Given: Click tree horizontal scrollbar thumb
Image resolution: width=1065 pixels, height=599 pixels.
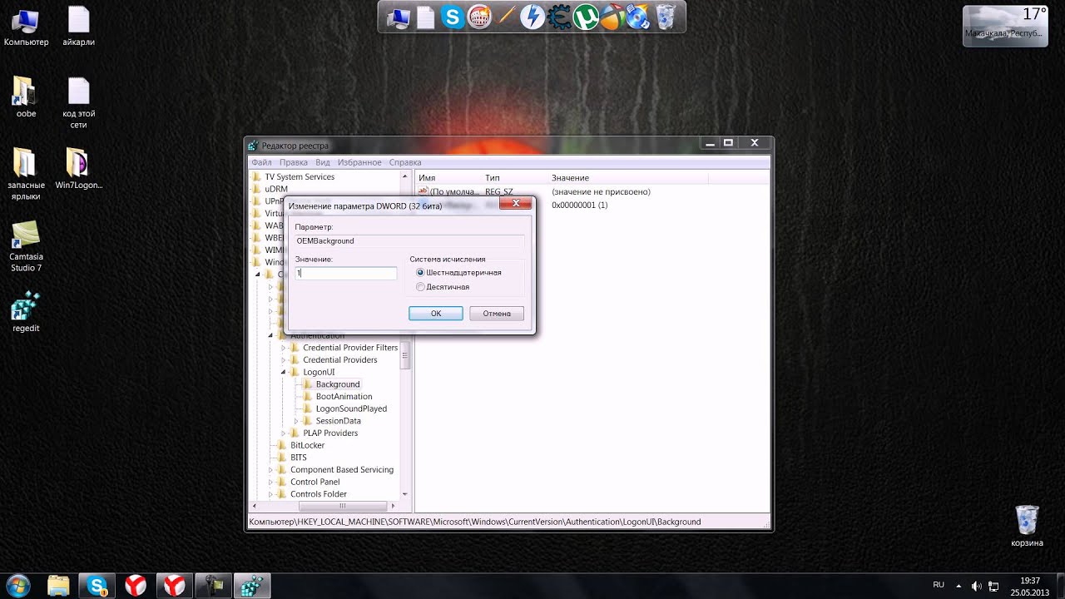Looking at the screenshot, I should tap(343, 506).
